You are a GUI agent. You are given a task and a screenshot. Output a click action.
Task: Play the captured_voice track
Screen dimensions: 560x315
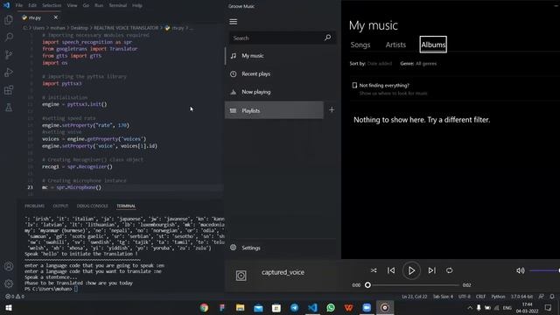411,270
